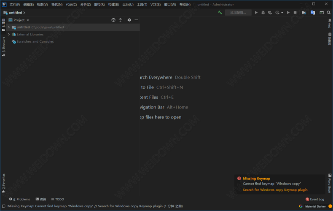Image resolution: width=333 pixels, height=211 pixels.
Task: Click the Search for Windows copy Keymap plugin link
Action: tap(275, 190)
